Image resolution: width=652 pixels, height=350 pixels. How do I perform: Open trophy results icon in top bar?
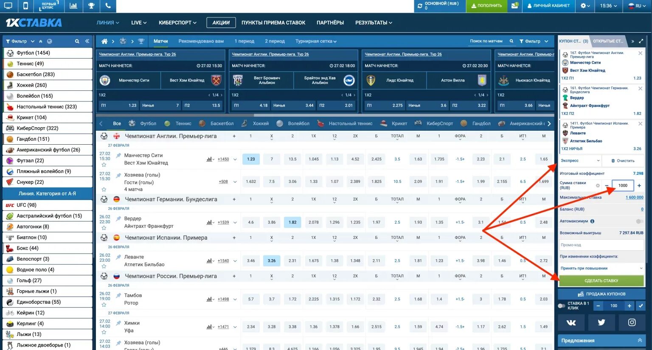click(x=91, y=6)
